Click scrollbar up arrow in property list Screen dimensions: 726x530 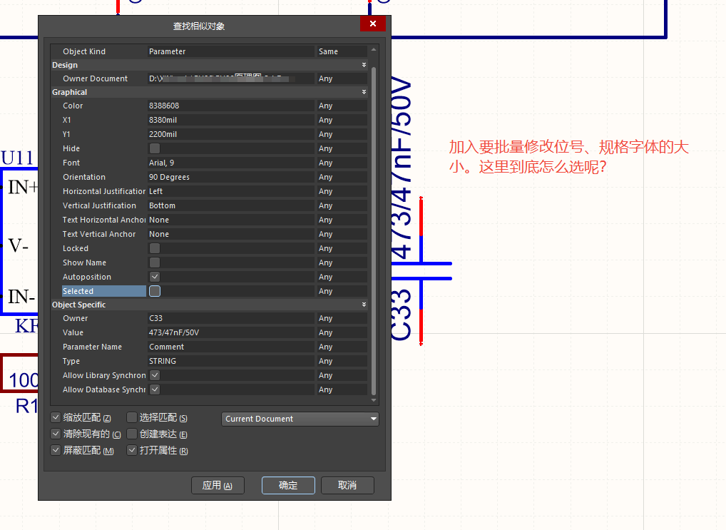[x=374, y=49]
